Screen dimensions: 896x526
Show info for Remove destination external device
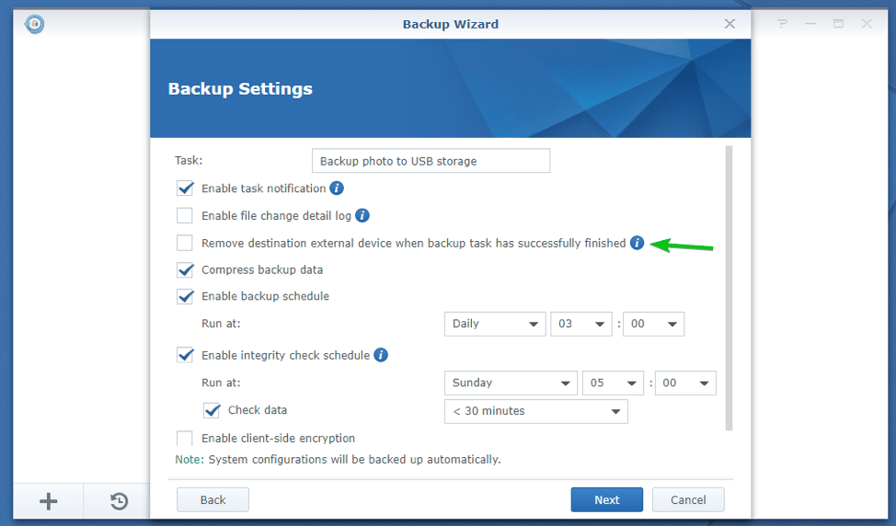click(x=638, y=243)
